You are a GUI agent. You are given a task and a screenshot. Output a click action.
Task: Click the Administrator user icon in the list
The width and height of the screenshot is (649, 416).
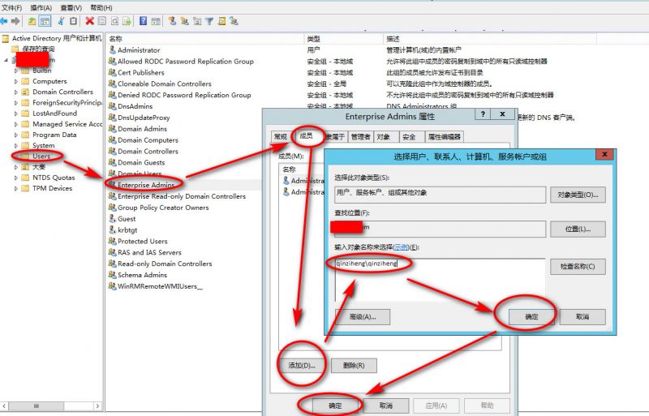pos(112,49)
